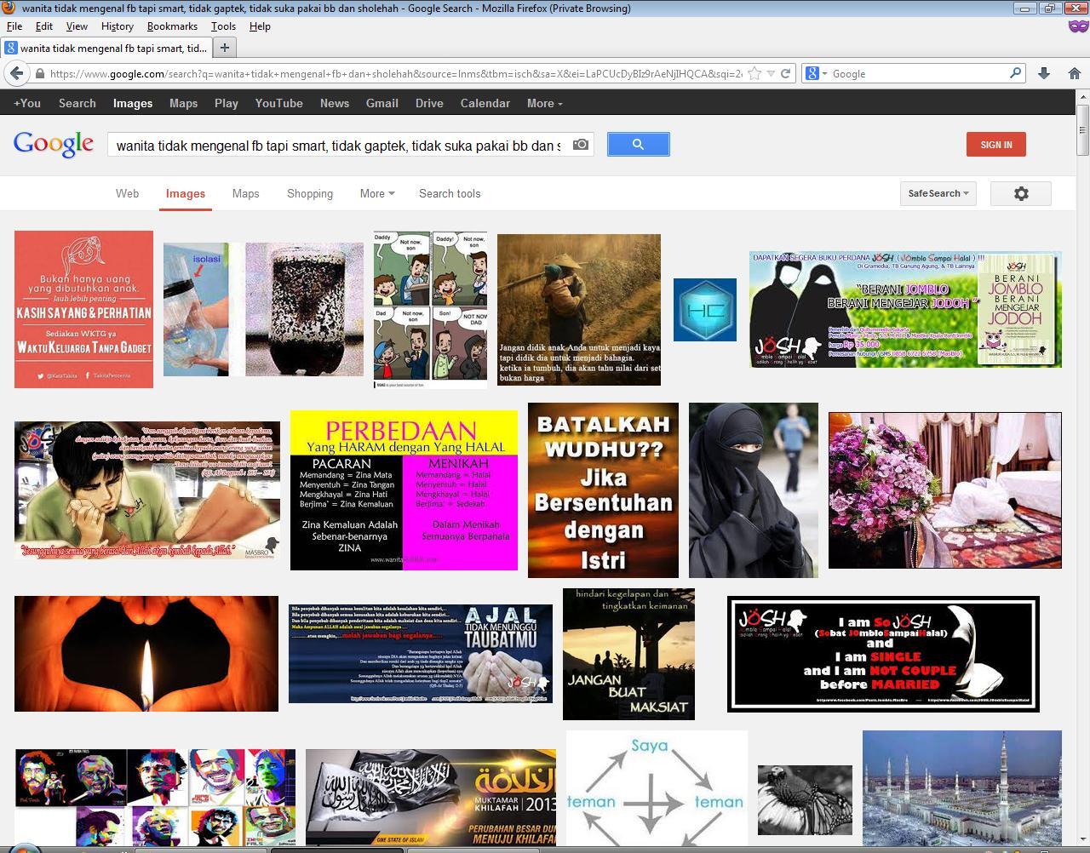Open the Play link
Image resolution: width=1090 pixels, height=853 pixels.
pos(227,103)
